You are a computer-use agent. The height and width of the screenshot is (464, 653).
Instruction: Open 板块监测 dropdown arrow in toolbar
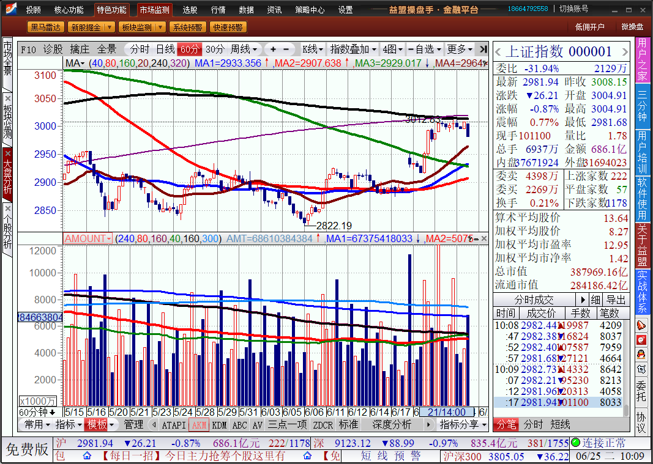[160, 28]
